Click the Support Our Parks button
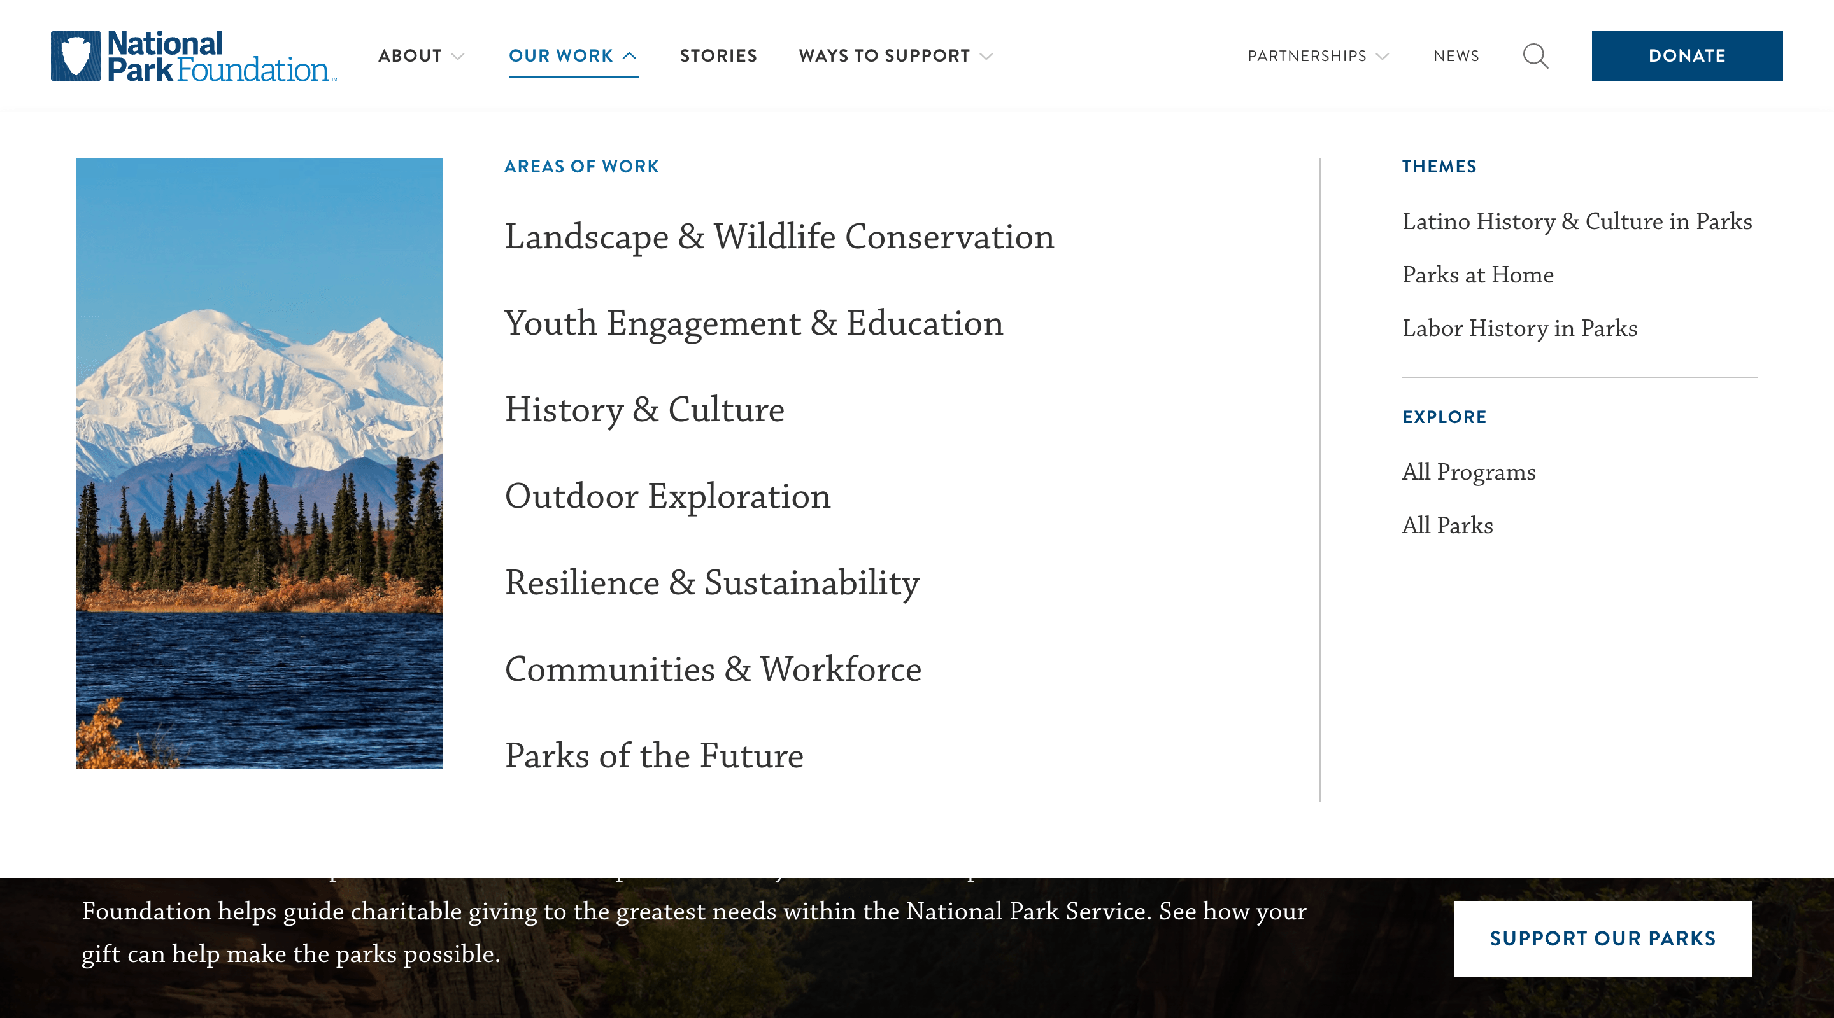The image size is (1834, 1018). pyautogui.click(x=1602, y=938)
